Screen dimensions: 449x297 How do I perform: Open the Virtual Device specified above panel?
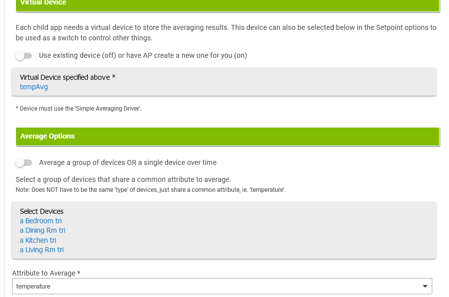(224, 82)
